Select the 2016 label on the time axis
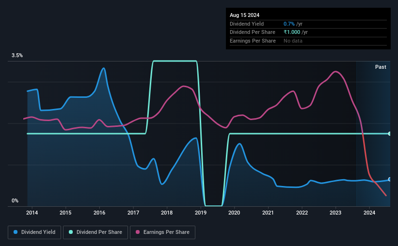The width and height of the screenshot is (398, 246). 99,213
